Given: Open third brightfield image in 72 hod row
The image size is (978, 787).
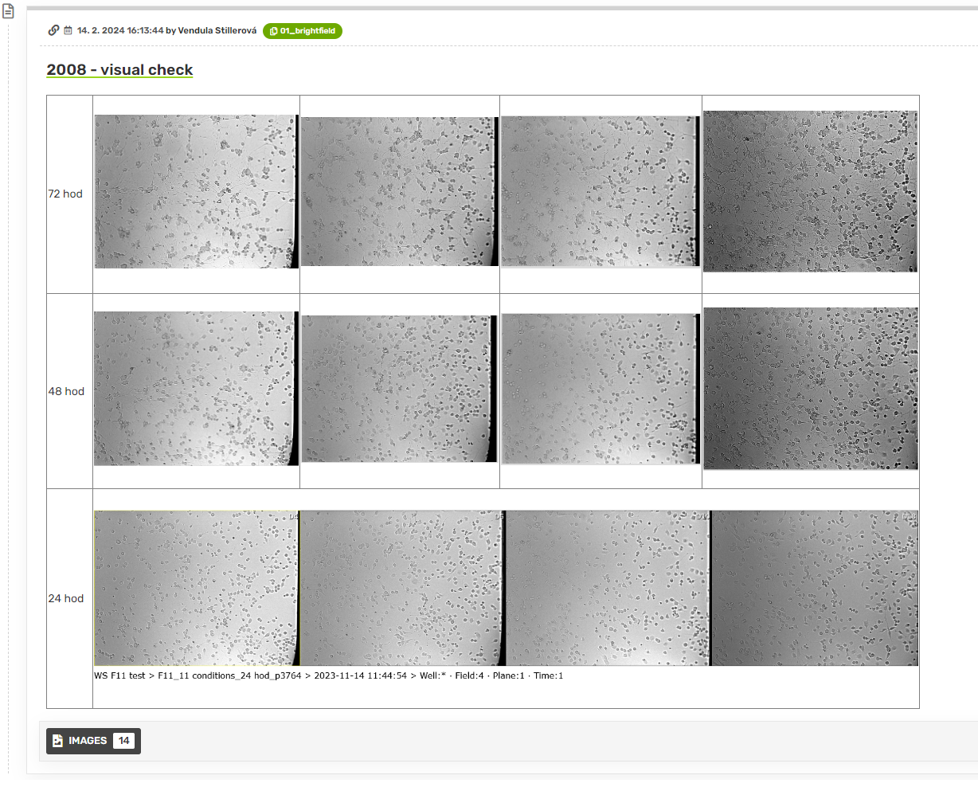Looking at the screenshot, I should coord(600,191).
